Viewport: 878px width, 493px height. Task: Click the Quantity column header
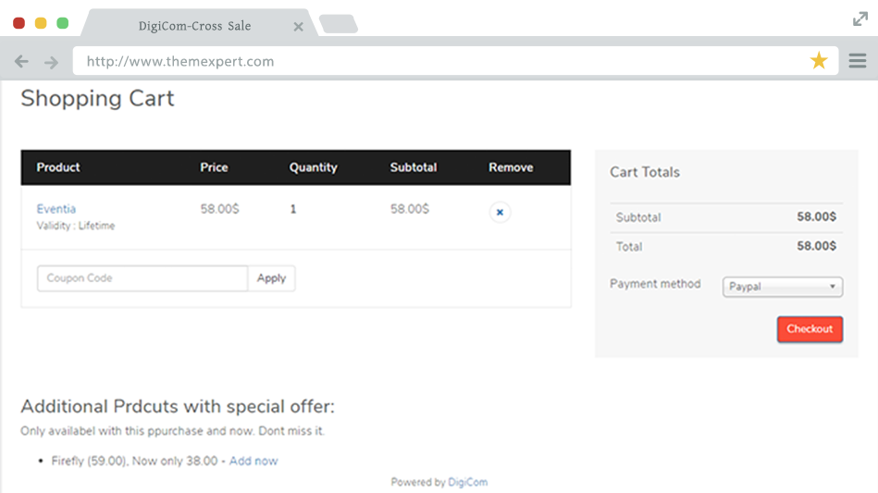(x=313, y=167)
